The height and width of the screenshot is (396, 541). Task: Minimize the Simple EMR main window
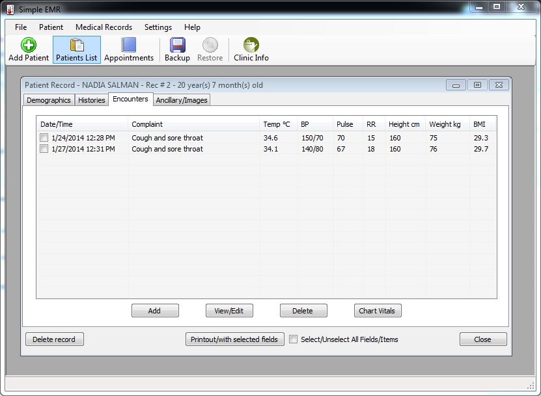479,7
